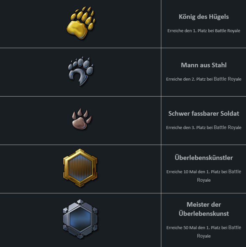
Task: Select the Meister der Überlebenskunst heading
Action: [x=204, y=209]
